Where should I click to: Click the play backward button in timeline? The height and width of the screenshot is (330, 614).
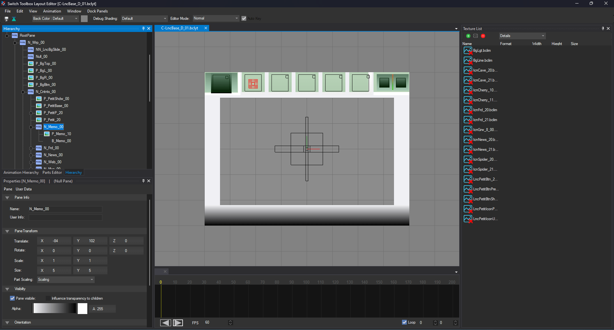(x=165, y=323)
